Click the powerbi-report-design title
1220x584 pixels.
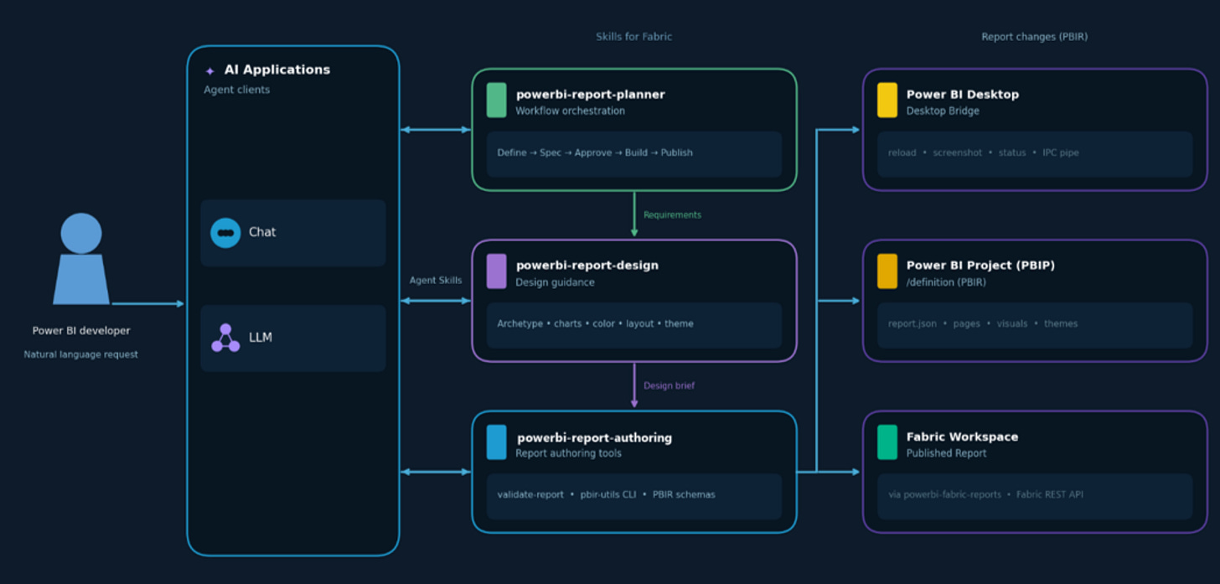tap(587, 266)
